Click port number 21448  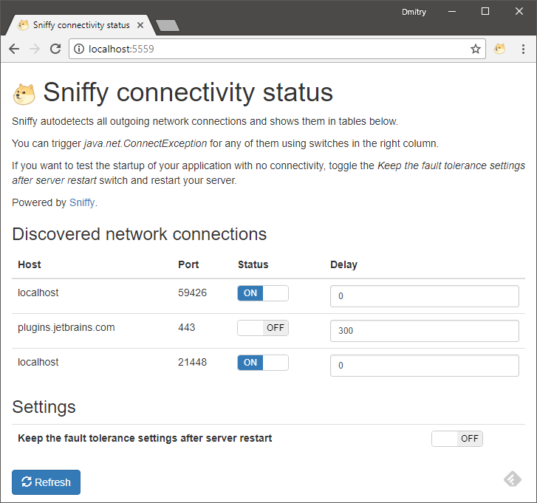pos(192,362)
